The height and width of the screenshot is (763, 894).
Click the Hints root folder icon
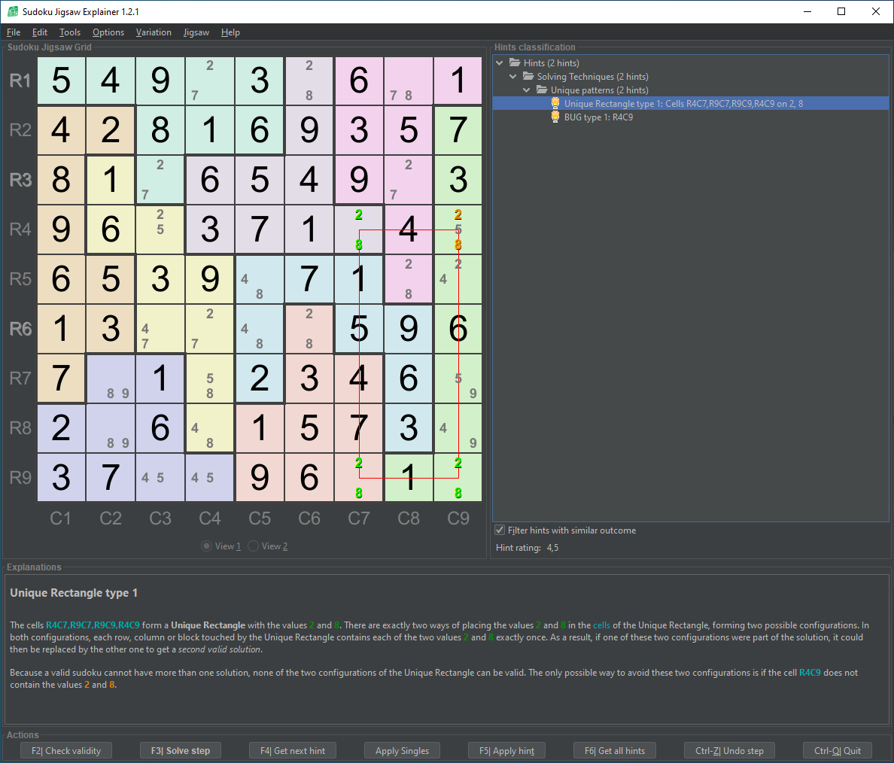[515, 62]
